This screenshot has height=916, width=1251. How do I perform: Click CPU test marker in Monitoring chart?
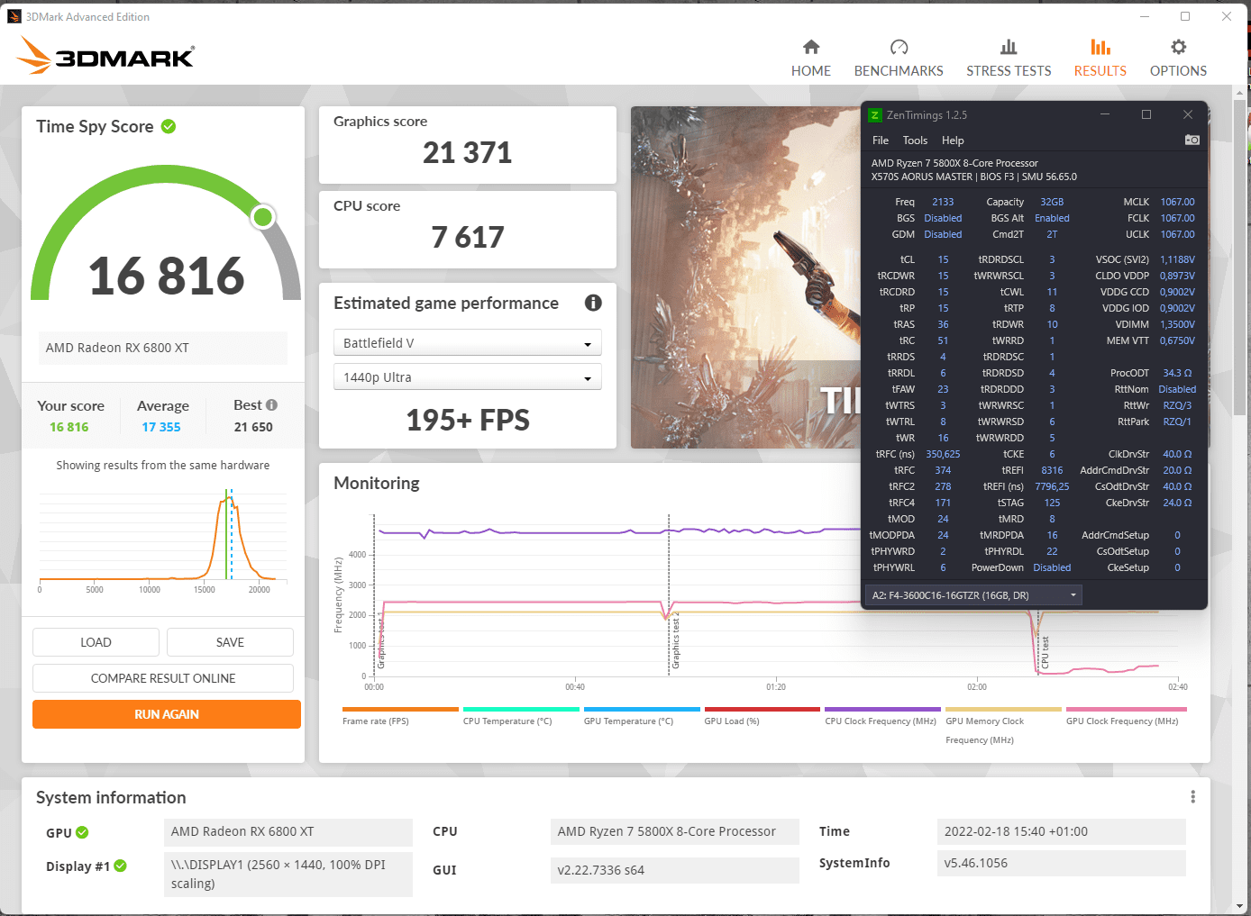coord(1046,652)
